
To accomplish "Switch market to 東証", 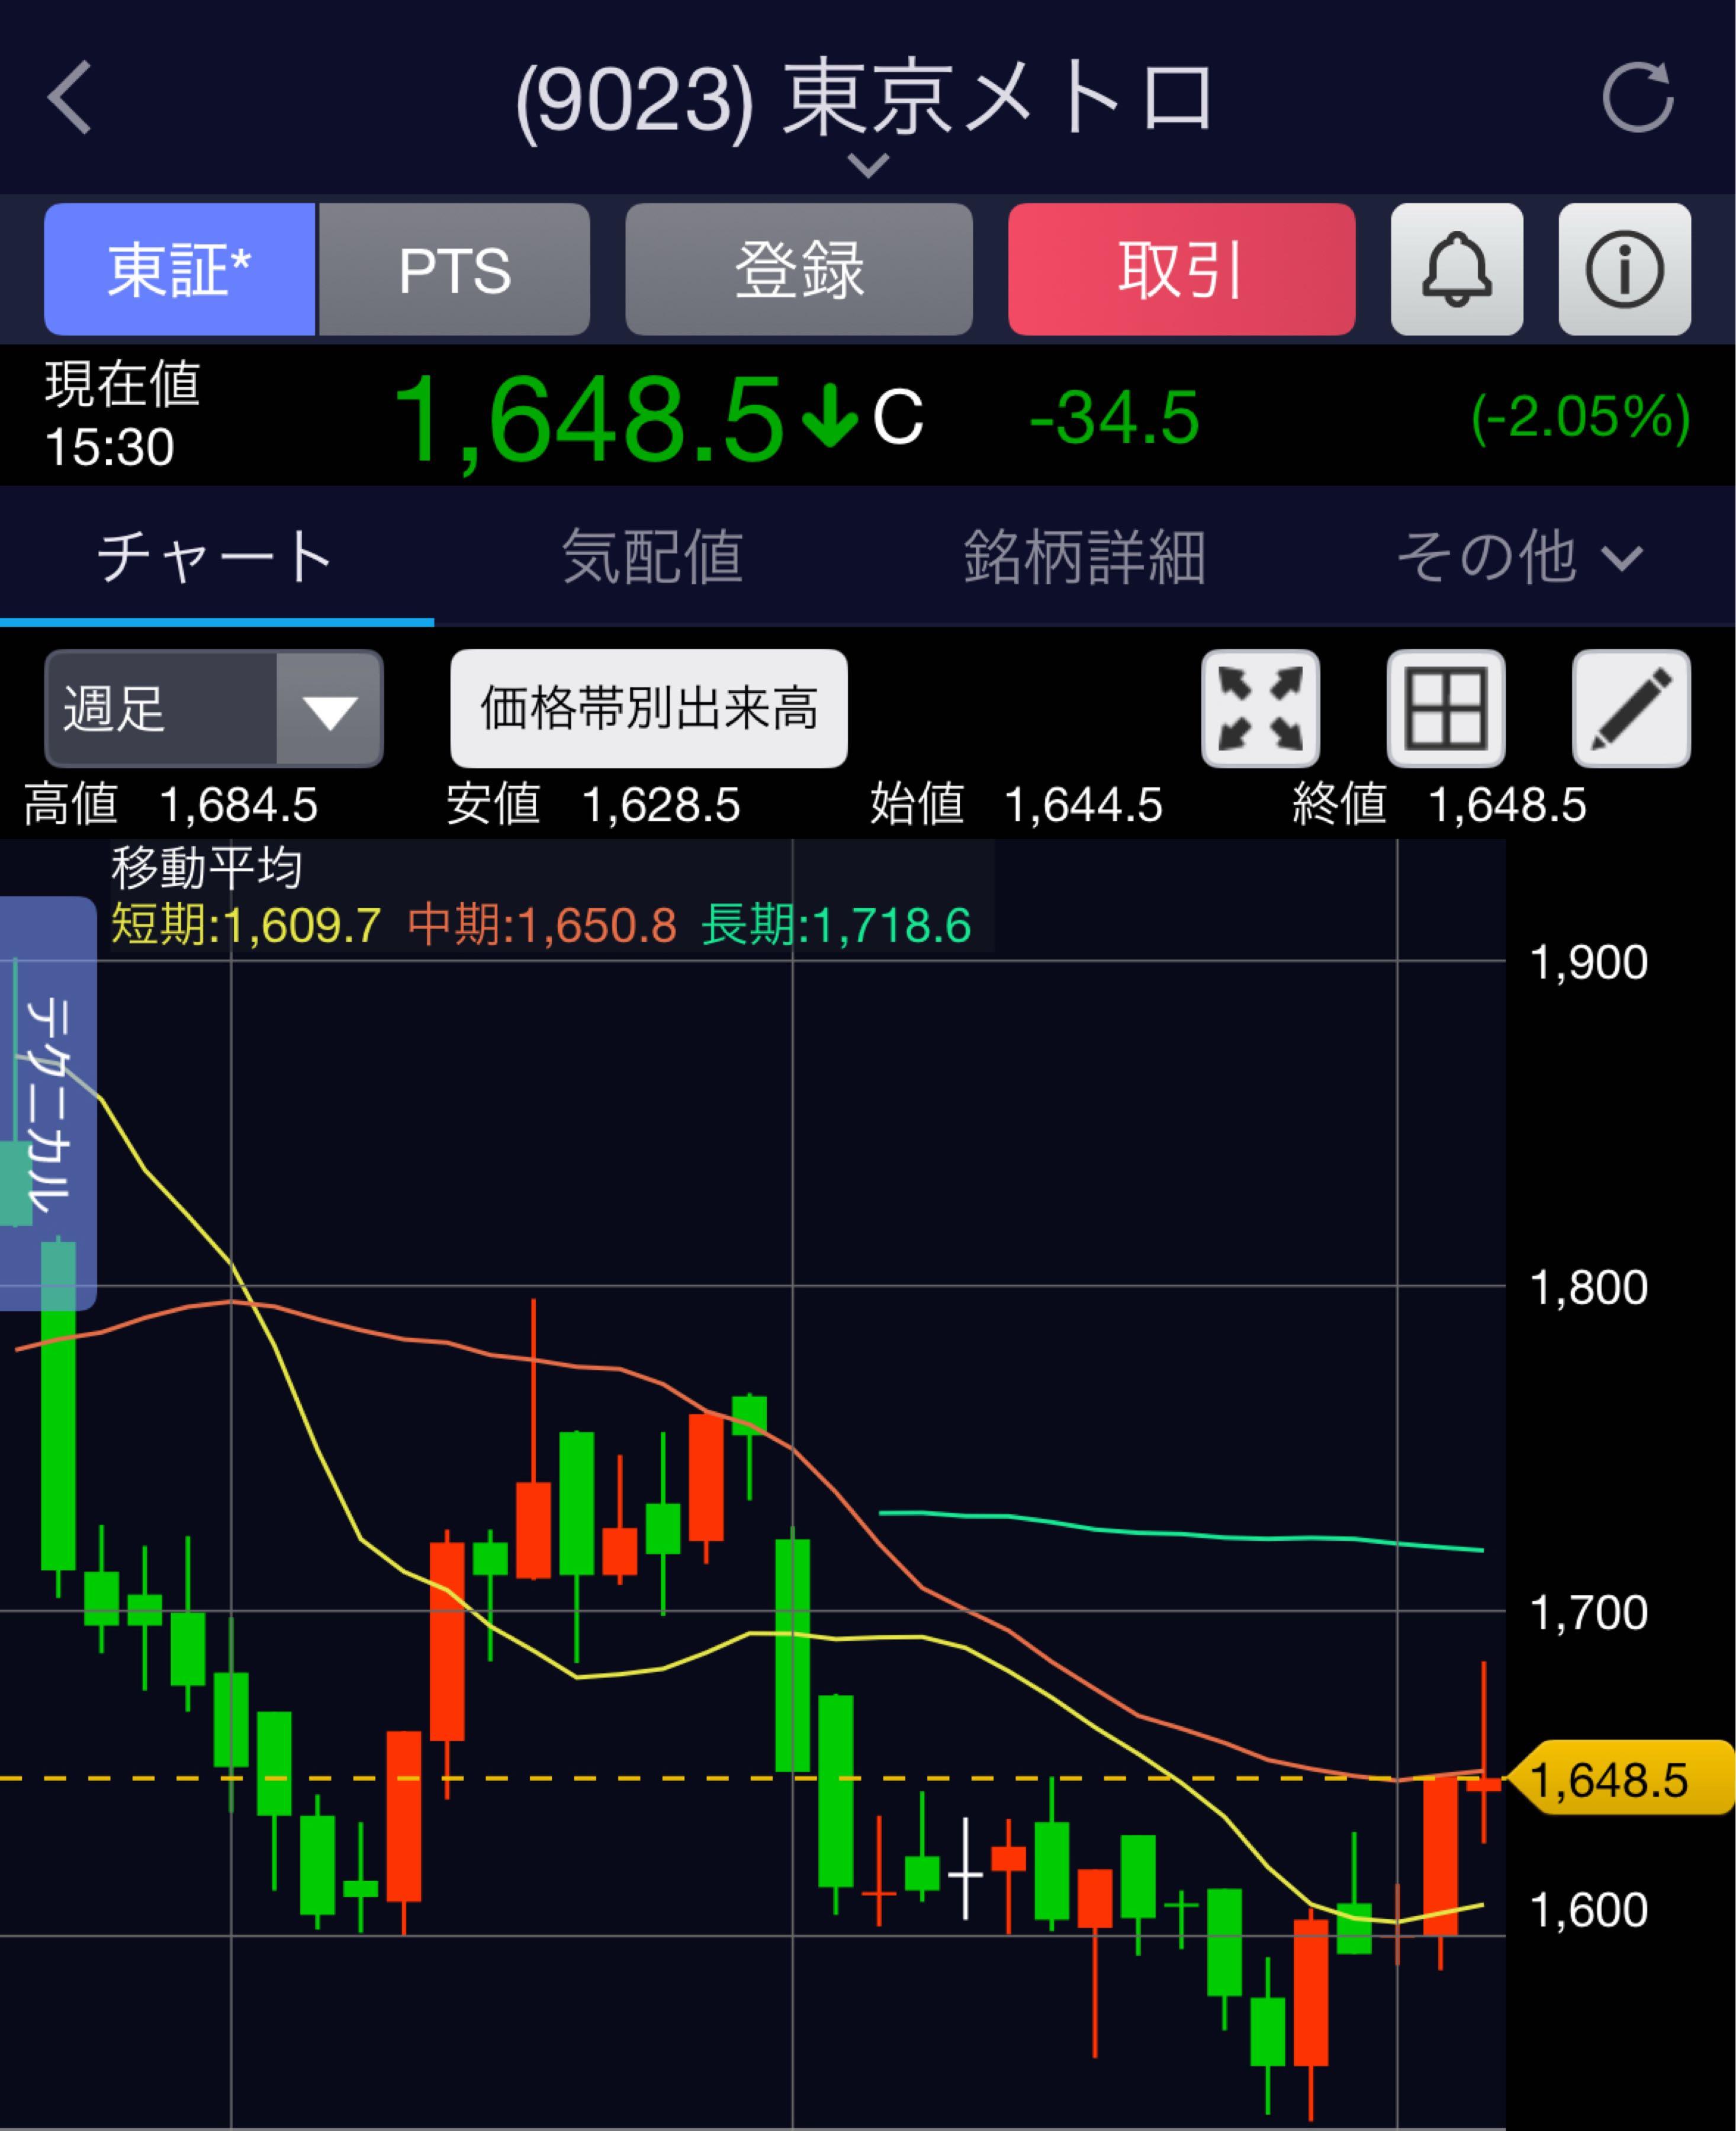I will click(179, 269).
